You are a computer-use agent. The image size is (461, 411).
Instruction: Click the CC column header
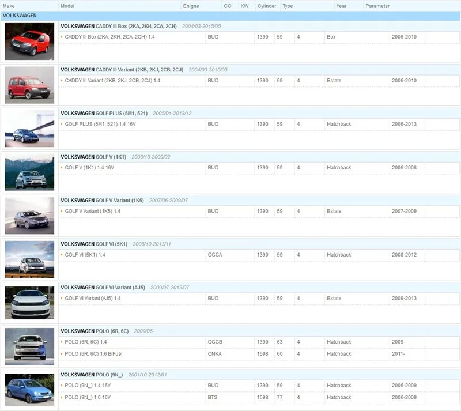pos(228,6)
